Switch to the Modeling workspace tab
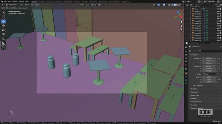222x124 pixels. [x=42, y=2]
